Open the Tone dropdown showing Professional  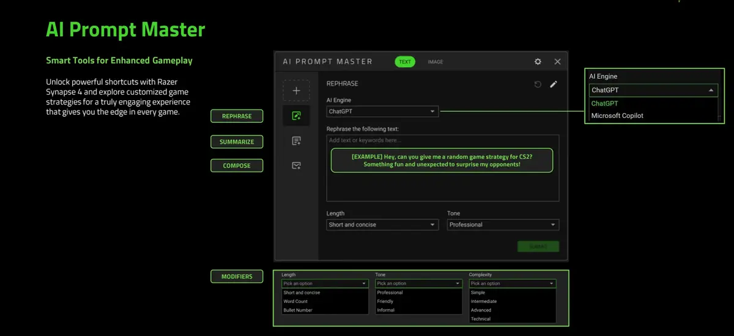[x=503, y=225]
